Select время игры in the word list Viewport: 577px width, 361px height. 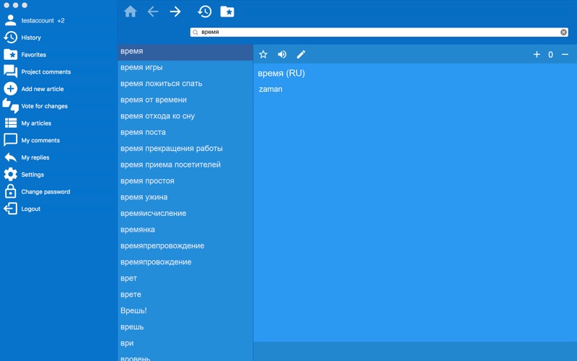(x=185, y=67)
